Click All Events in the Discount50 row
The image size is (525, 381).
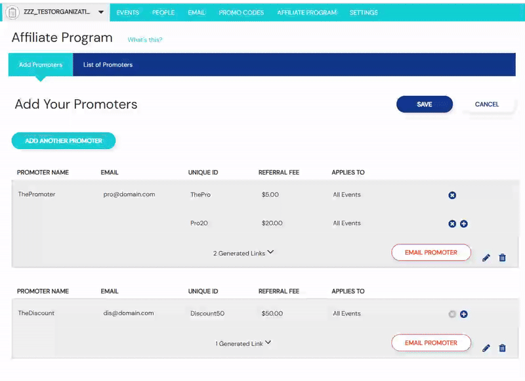point(347,313)
